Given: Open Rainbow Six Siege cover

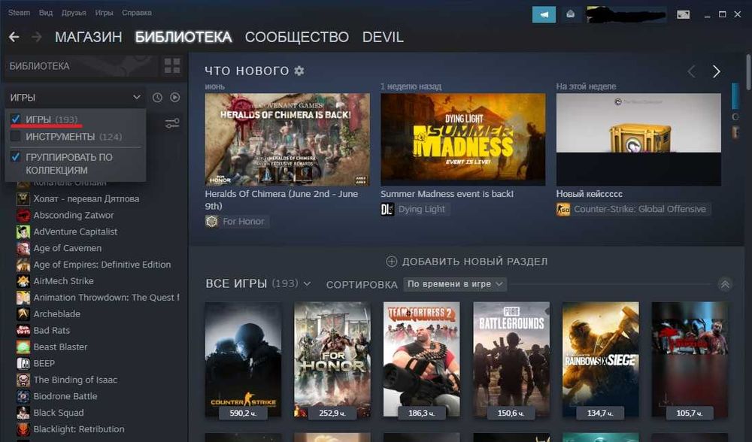Looking at the screenshot, I should (600, 359).
